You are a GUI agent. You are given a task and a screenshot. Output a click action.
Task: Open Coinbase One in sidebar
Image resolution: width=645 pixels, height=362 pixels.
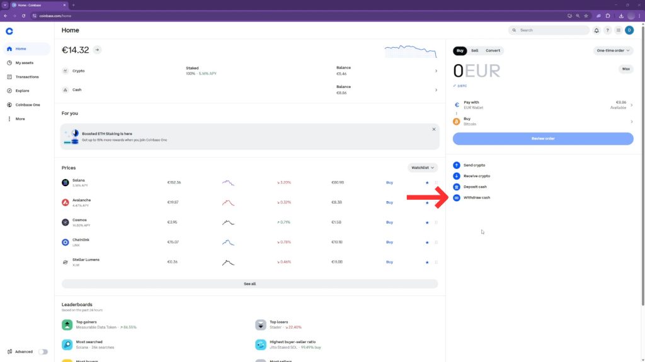[x=26, y=105]
